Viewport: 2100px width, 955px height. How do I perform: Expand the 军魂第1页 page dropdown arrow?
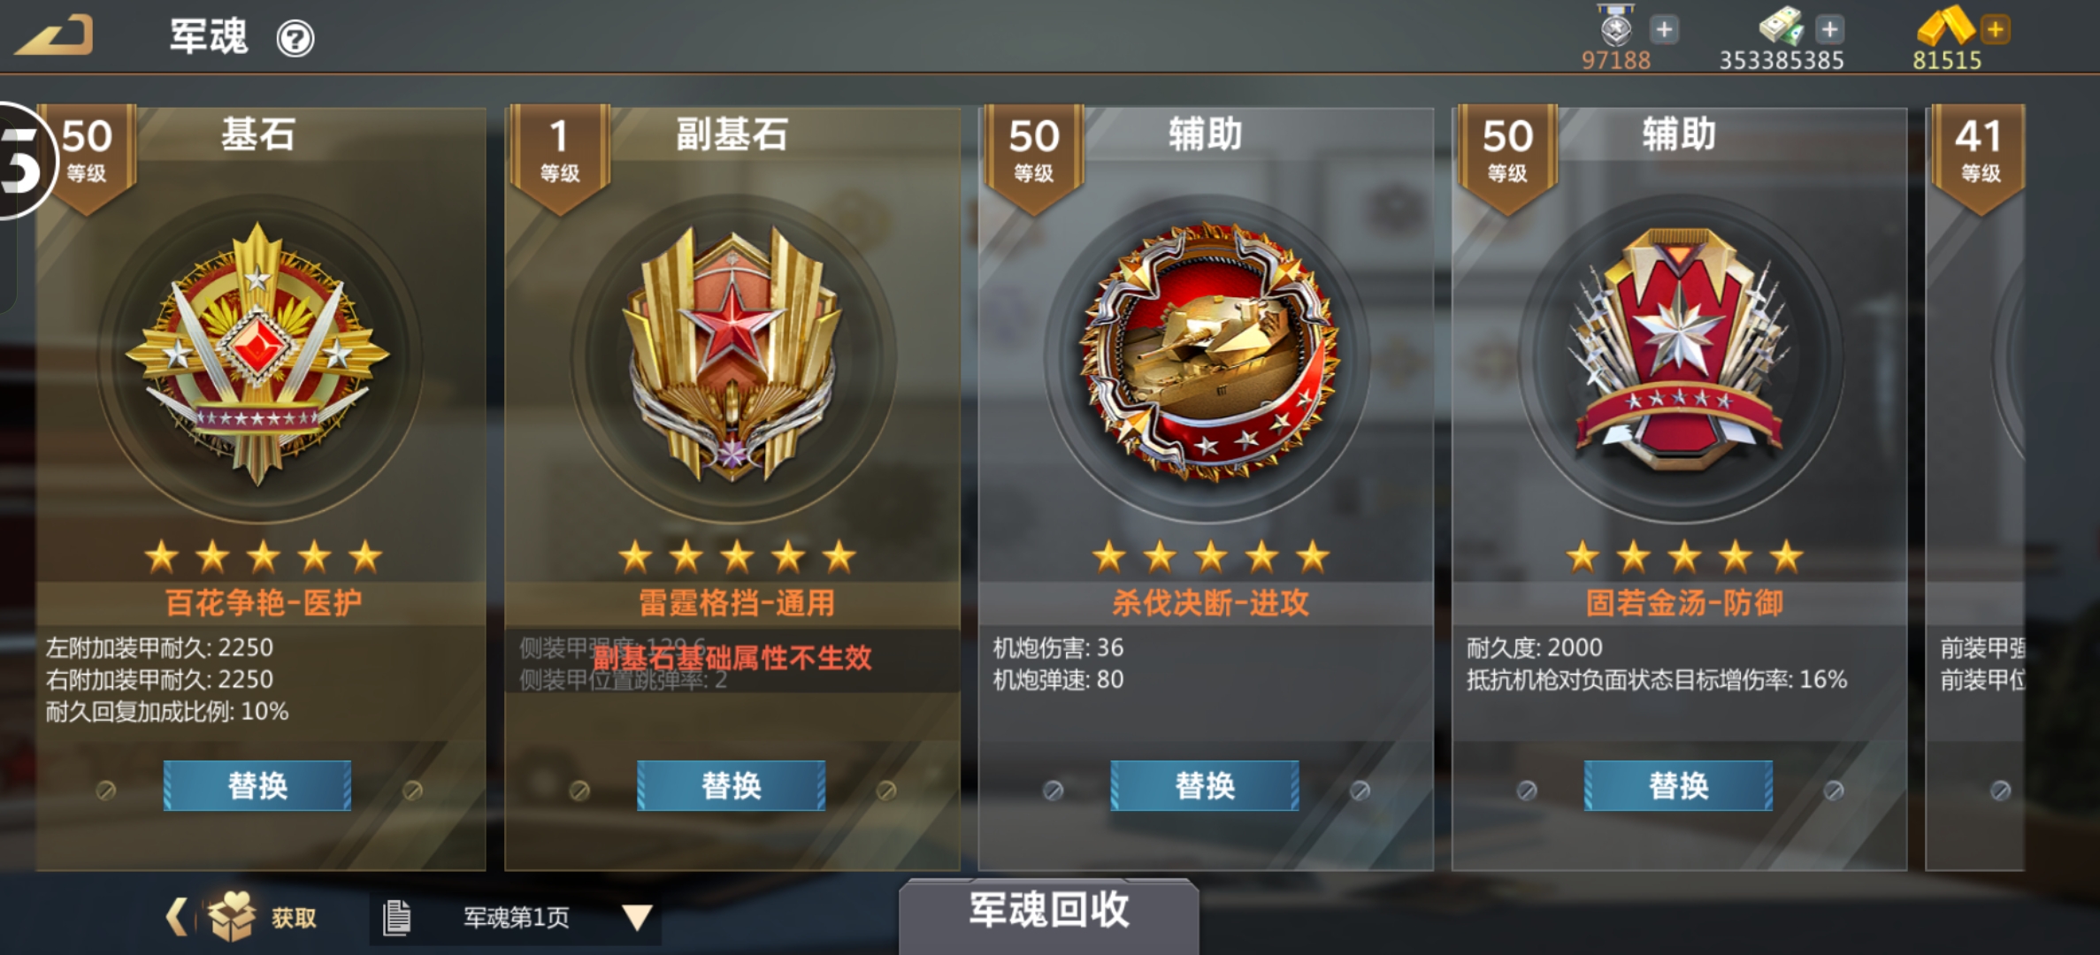636,918
